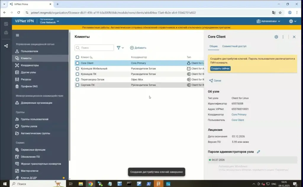Click the sidebar vertical scrollbar
Screen dimensions: 303x187
coord(70,96)
